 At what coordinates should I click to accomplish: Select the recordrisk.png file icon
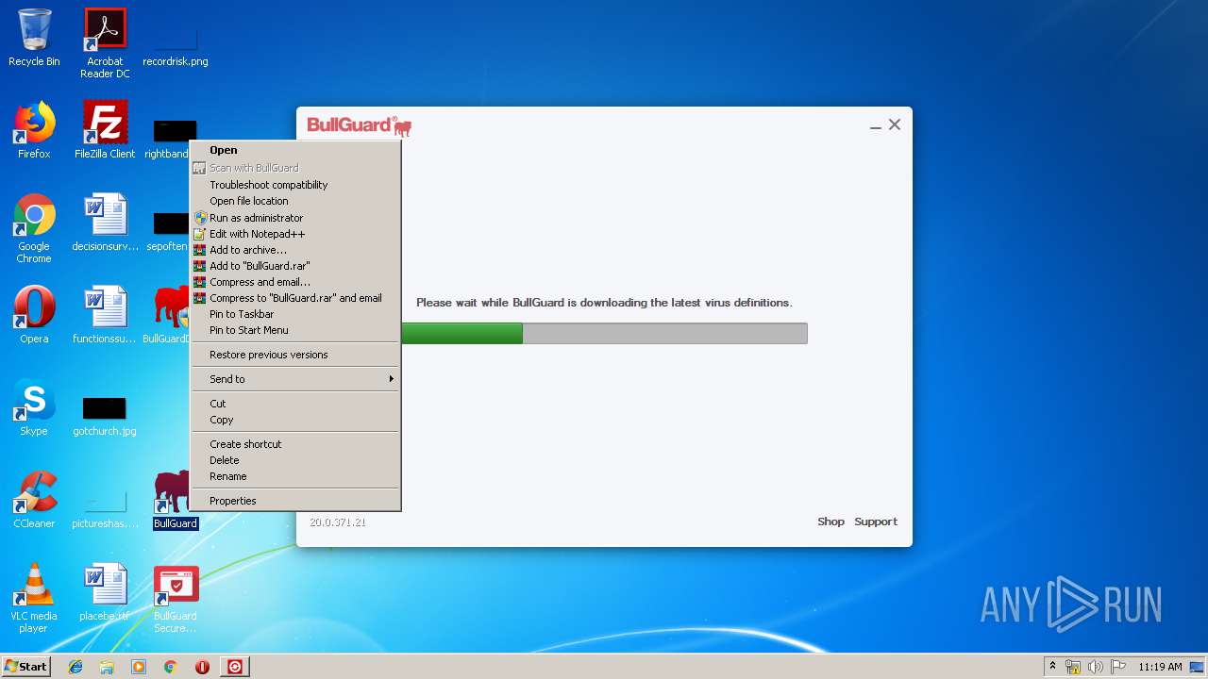[x=176, y=43]
